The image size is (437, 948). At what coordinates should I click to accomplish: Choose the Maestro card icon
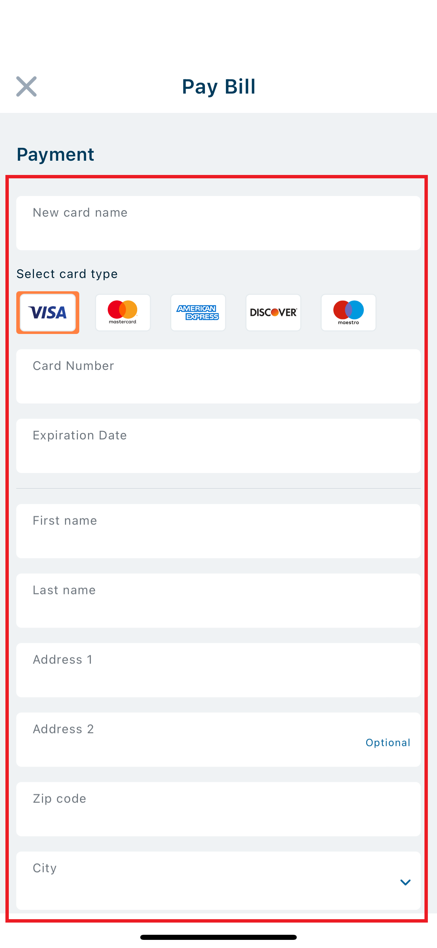coord(348,313)
